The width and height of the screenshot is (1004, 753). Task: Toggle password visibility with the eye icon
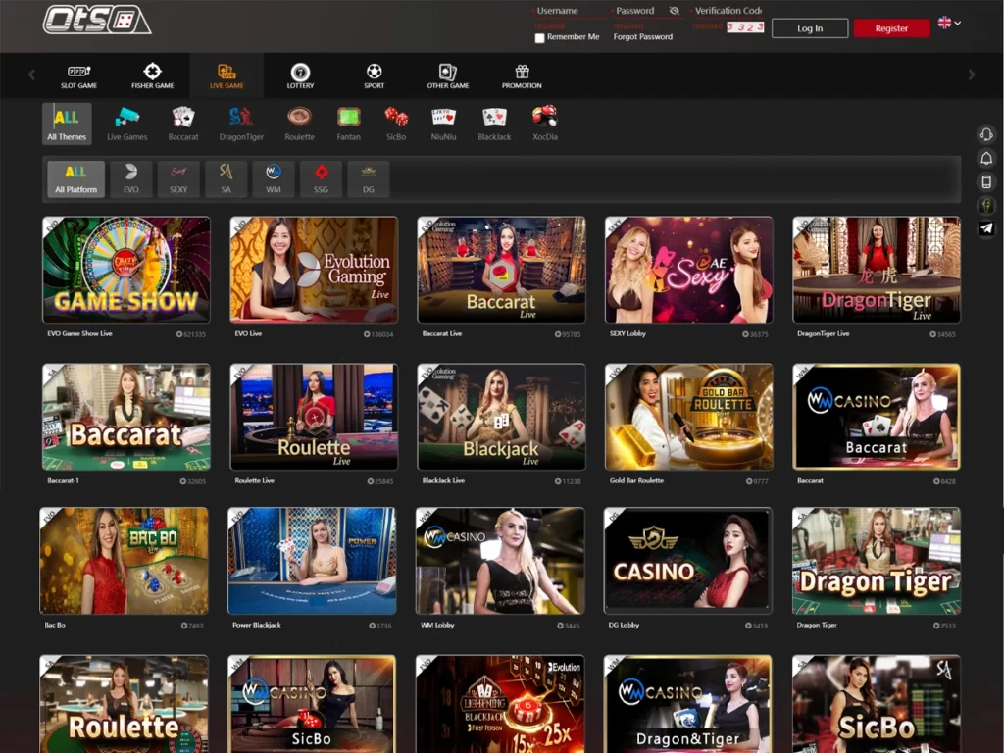pos(674,10)
